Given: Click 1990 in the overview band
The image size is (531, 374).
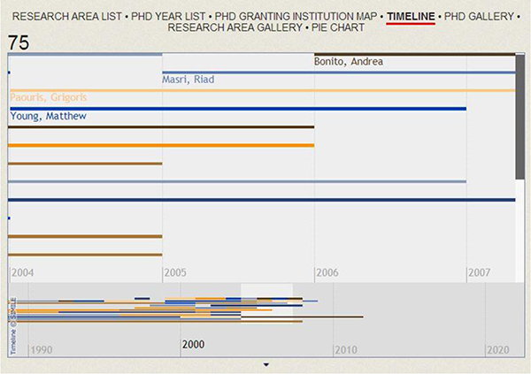Looking at the screenshot, I should click(x=41, y=350).
